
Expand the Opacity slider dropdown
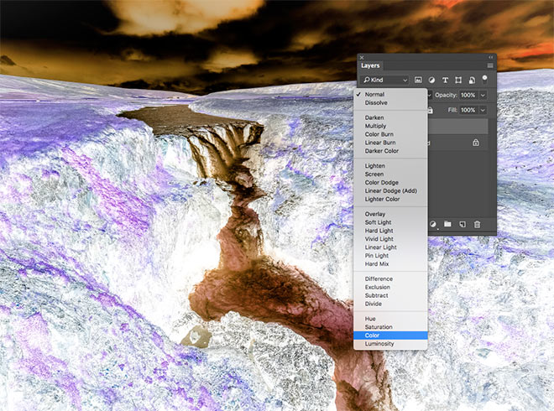click(x=483, y=95)
